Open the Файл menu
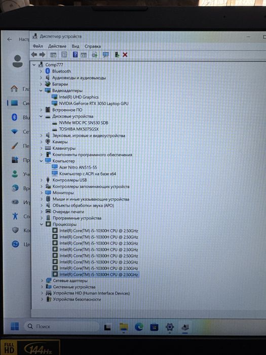Image resolution: width=266 pixels, height=355 pixels. 38,46
